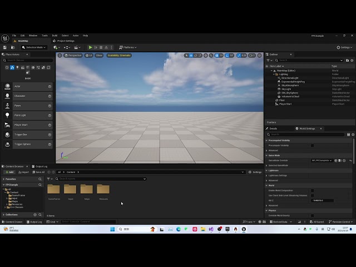Screen dimensions: 356x267
Task: Click the Outliner new folder icon
Action: [347, 60]
